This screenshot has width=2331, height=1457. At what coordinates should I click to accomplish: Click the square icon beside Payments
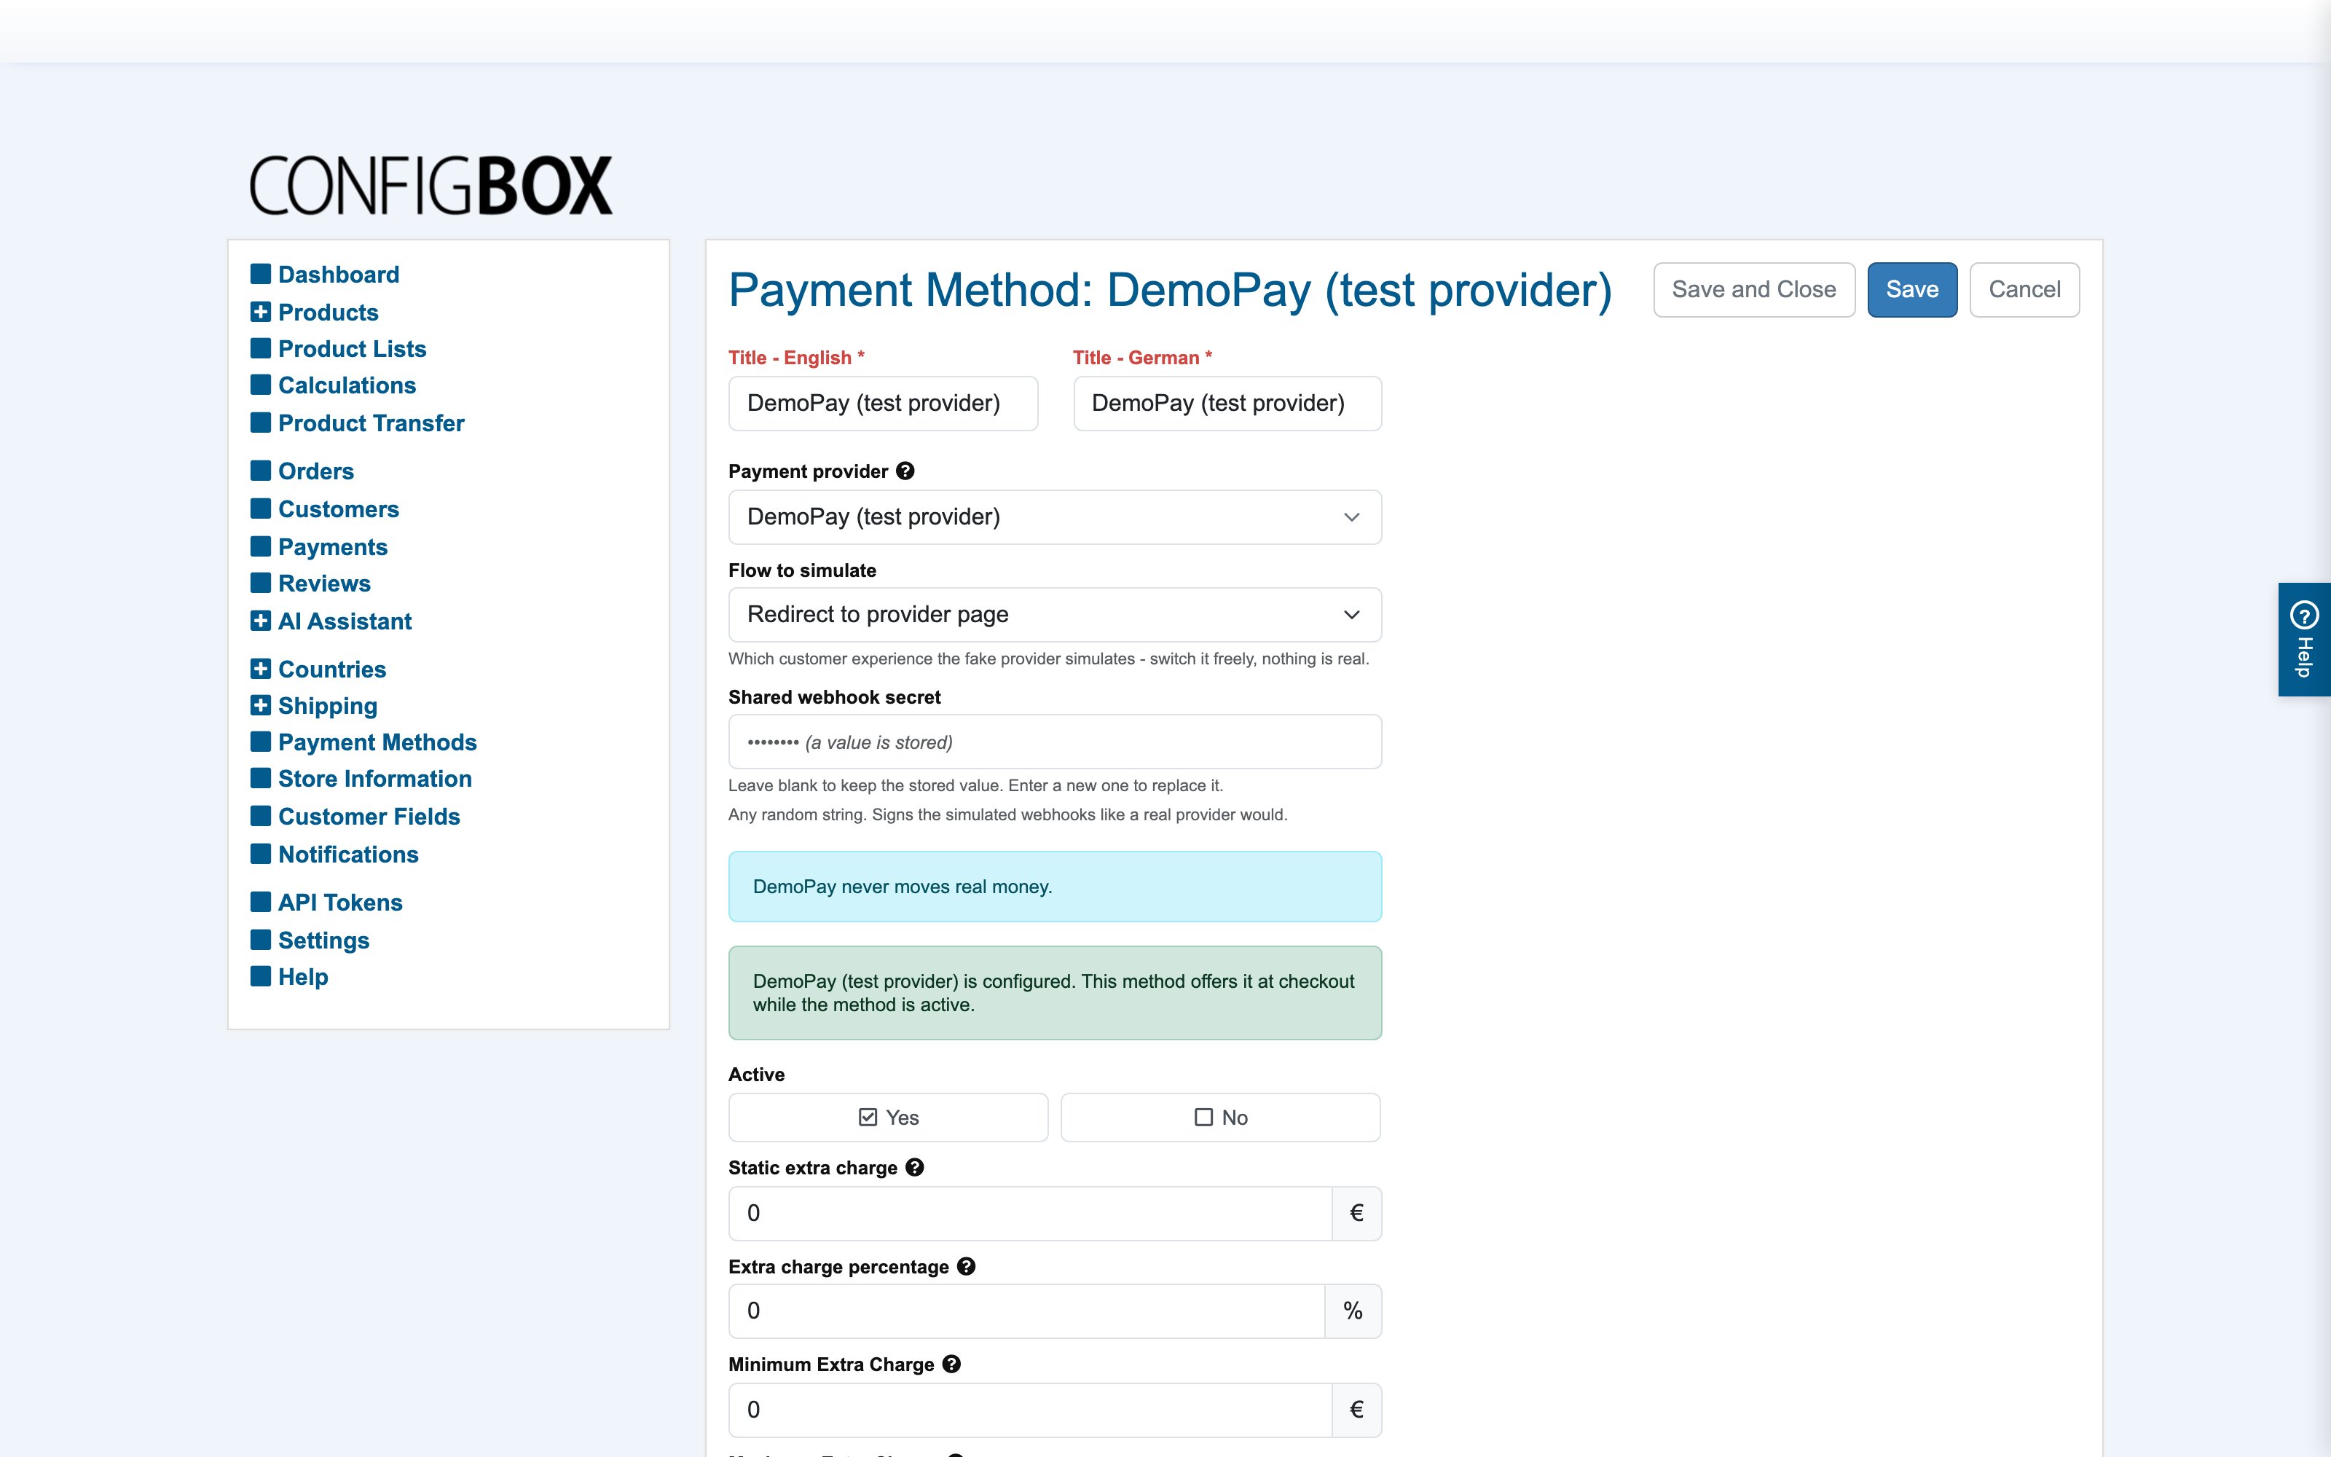pyautogui.click(x=260, y=546)
